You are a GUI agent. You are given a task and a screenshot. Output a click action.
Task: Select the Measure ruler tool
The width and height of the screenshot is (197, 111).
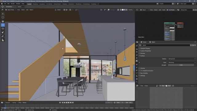coord(3,40)
